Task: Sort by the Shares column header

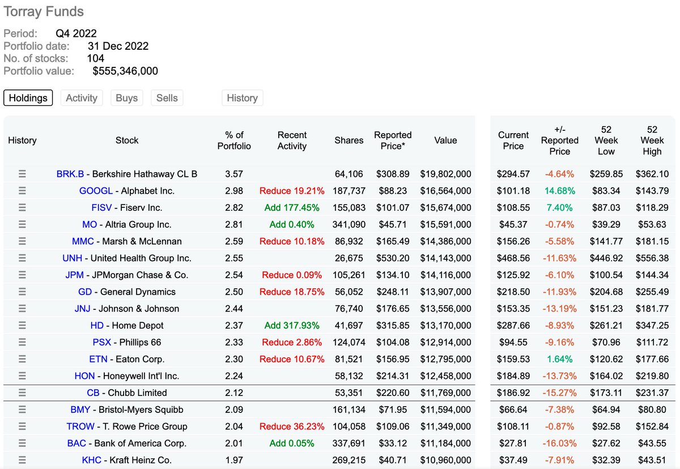Action: [x=349, y=140]
